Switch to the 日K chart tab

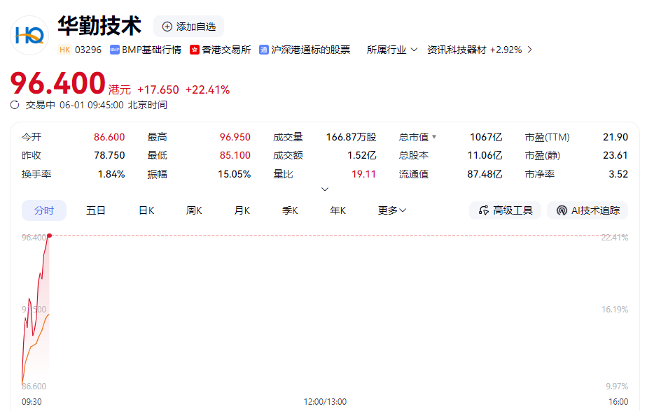(x=146, y=210)
